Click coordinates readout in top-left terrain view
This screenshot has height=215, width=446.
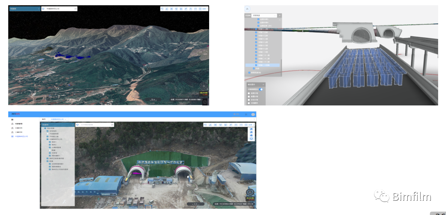coord(186,99)
